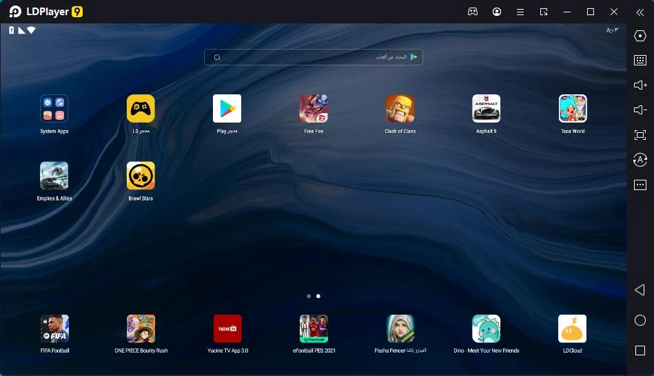Launch the LD Store app

(x=141, y=109)
